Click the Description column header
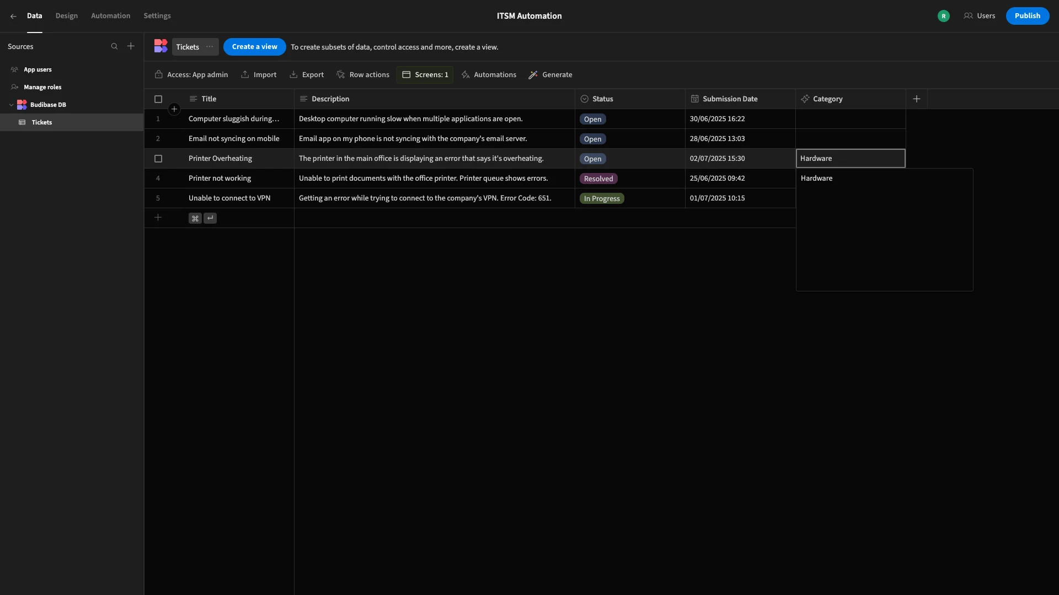The height and width of the screenshot is (595, 1059). pyautogui.click(x=435, y=99)
